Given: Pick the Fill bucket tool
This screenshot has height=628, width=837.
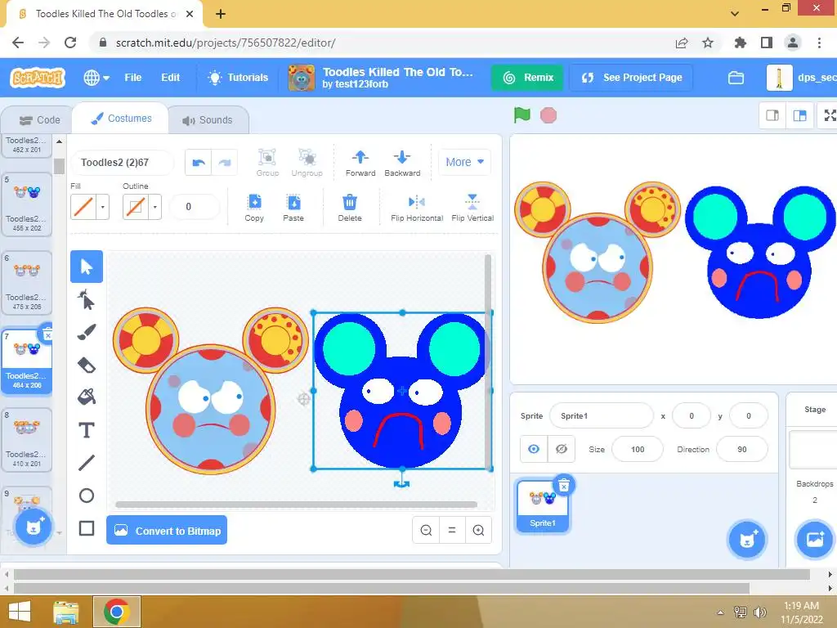Looking at the screenshot, I should (x=87, y=397).
